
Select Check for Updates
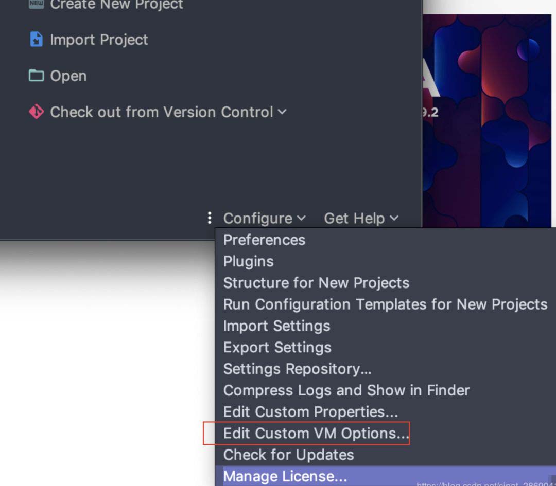click(288, 455)
